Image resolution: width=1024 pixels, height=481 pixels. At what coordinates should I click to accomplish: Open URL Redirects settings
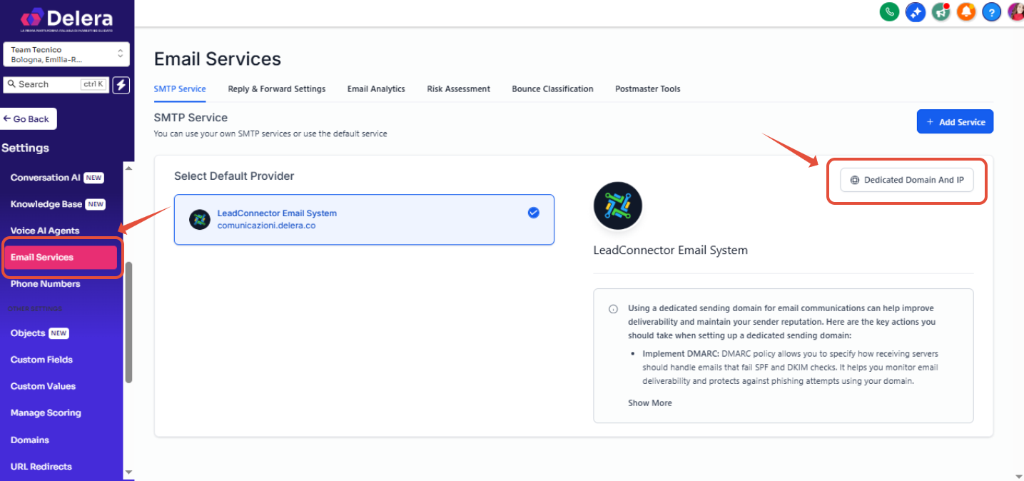pyautogui.click(x=41, y=467)
